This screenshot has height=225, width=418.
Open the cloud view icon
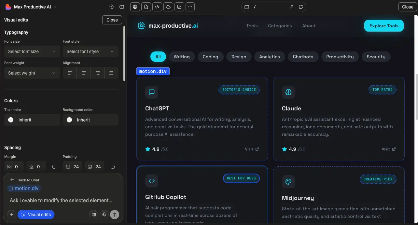tap(168, 7)
